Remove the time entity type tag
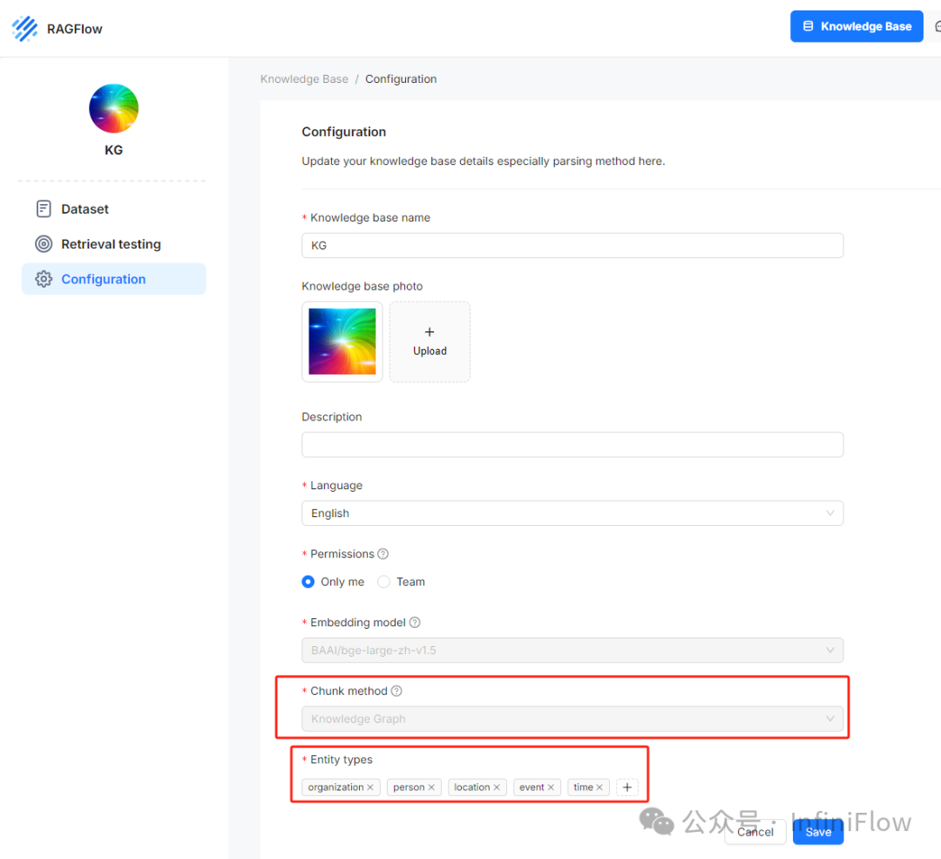 (x=599, y=787)
